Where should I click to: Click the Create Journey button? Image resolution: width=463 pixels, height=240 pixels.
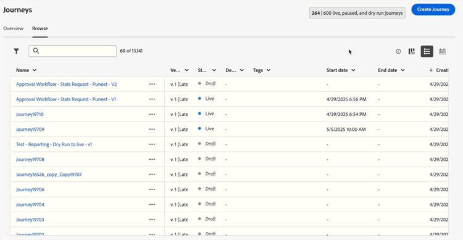coord(433,9)
